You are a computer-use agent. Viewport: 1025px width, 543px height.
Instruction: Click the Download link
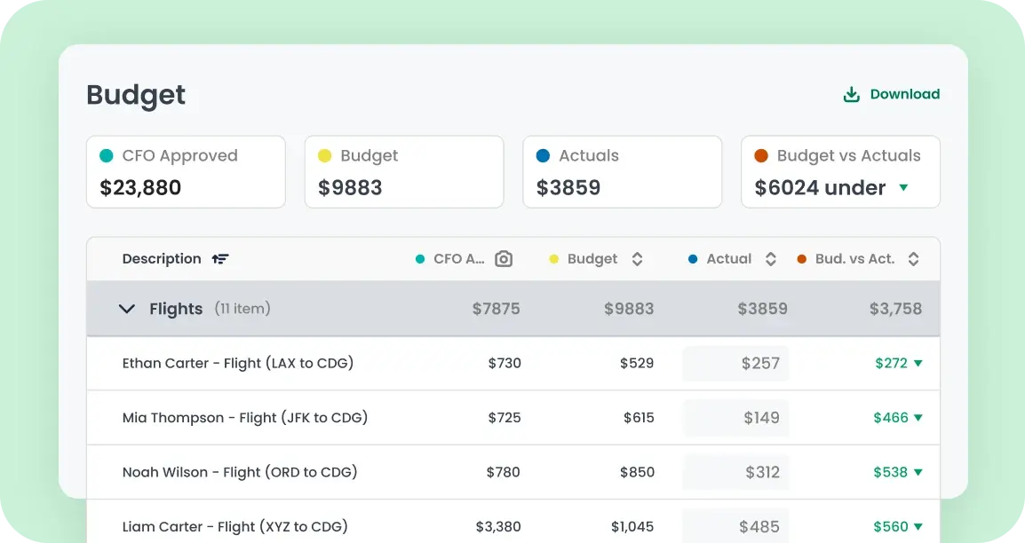pyautogui.click(x=904, y=93)
